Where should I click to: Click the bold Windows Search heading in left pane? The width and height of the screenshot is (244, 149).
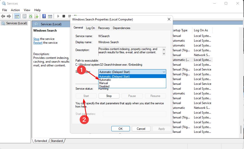(x=45, y=31)
